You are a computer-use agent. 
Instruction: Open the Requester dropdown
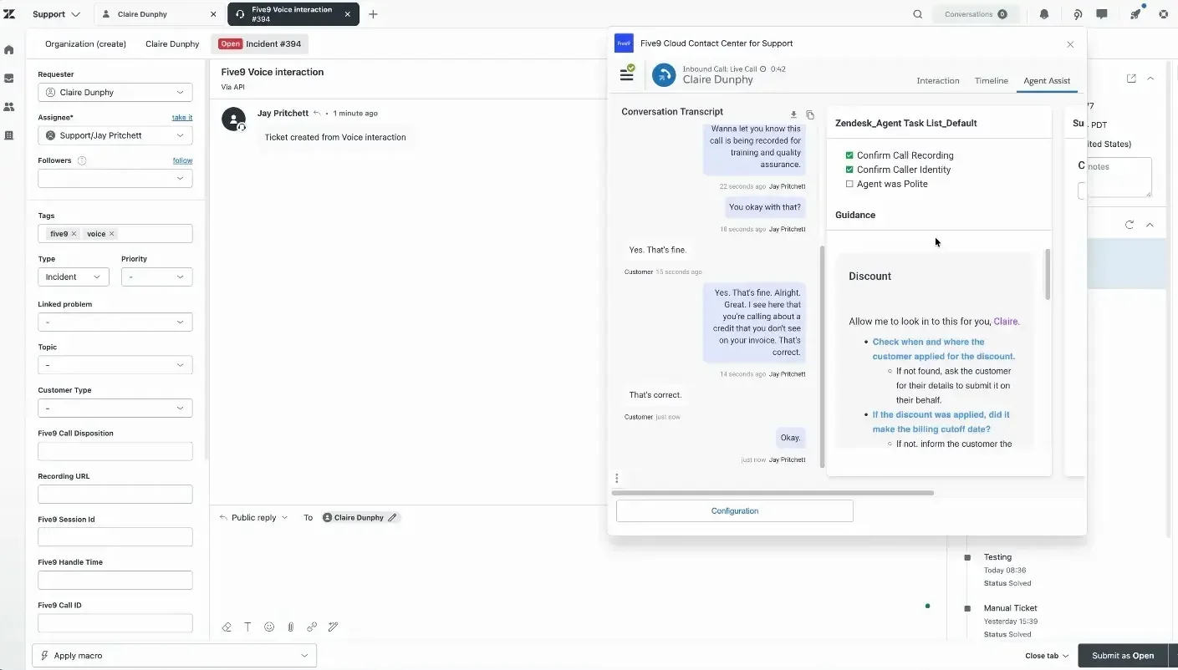[115, 93]
